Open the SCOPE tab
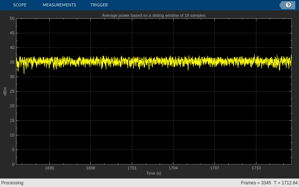The height and width of the screenshot is (187, 299). (x=20, y=5)
